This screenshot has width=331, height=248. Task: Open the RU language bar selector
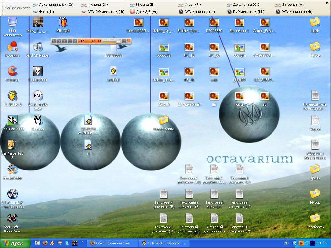click(x=286, y=243)
